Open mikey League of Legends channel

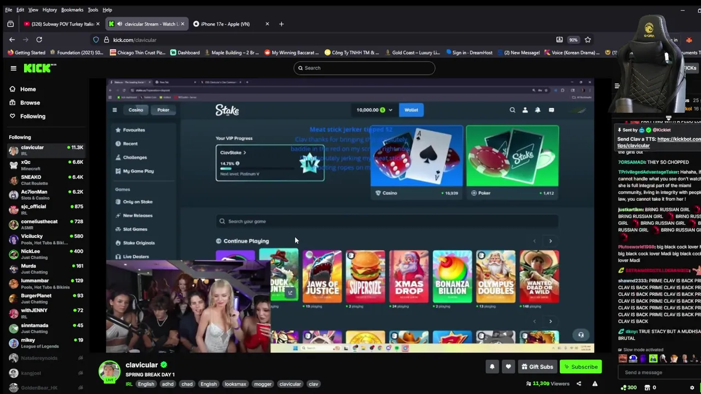pyautogui.click(x=46, y=343)
